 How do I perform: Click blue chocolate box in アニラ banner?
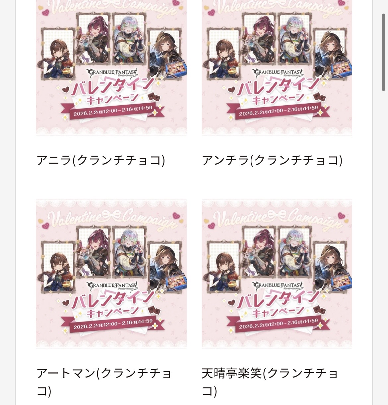pyautogui.click(x=175, y=70)
